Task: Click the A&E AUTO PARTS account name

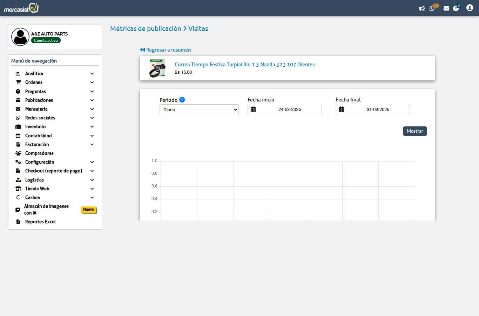Action: [49, 34]
